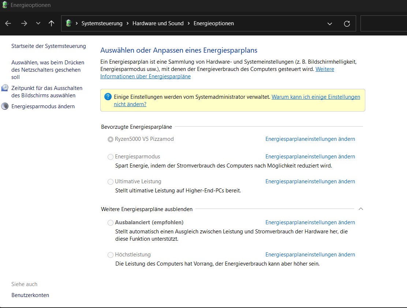Select Ultimative Leistung power plan
This screenshot has height=308, width=407.
coord(110,182)
